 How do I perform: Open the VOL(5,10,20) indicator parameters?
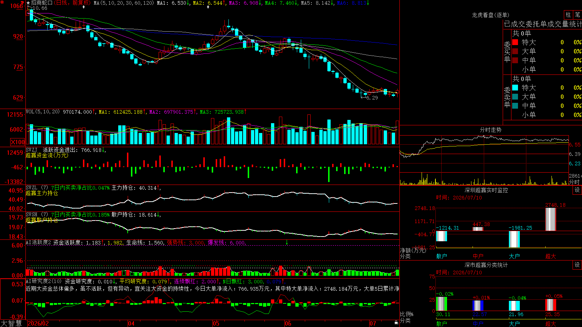point(43,112)
